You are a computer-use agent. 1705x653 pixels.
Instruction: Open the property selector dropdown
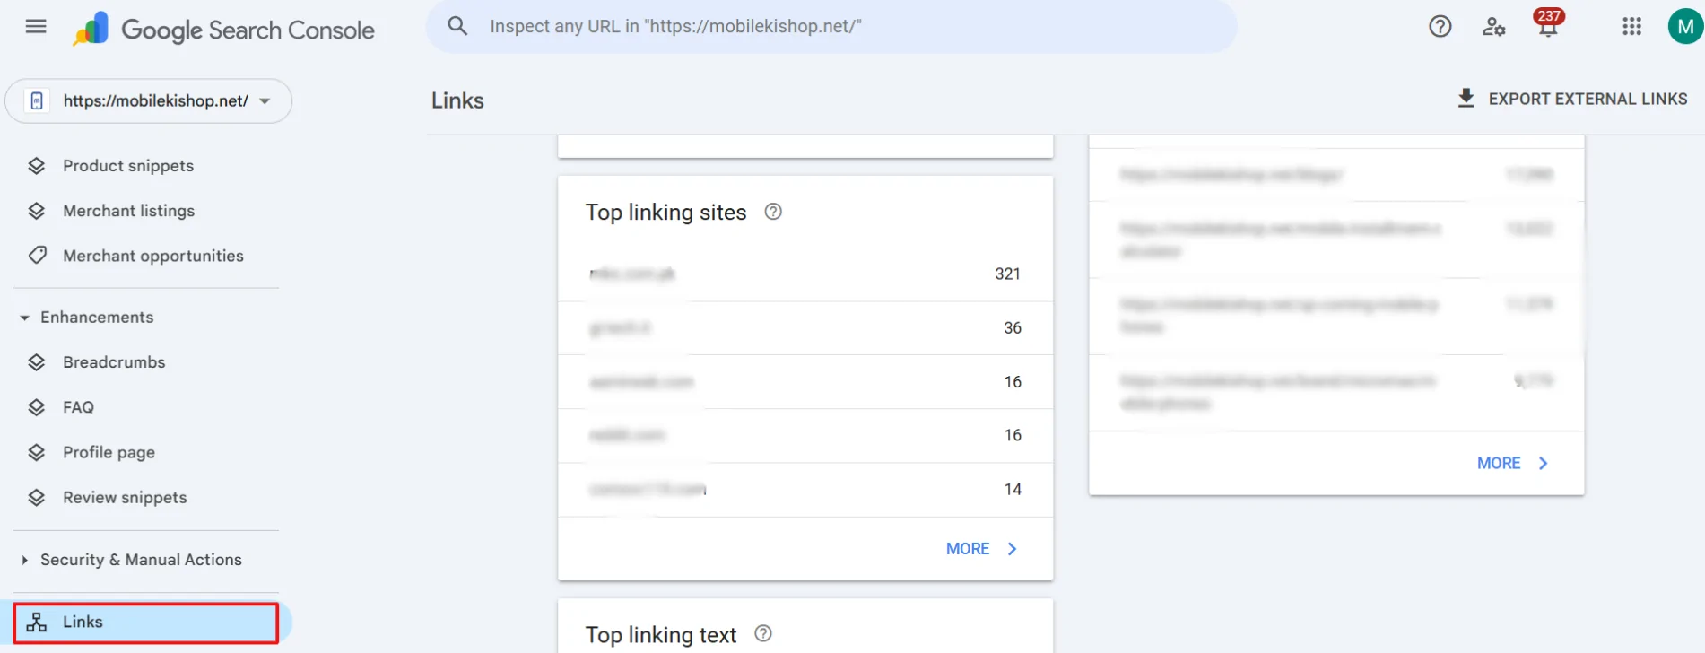coord(265,101)
